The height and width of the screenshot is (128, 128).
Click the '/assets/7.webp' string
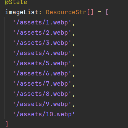click(42, 84)
